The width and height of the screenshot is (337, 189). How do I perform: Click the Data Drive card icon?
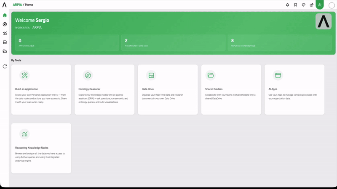point(151,75)
